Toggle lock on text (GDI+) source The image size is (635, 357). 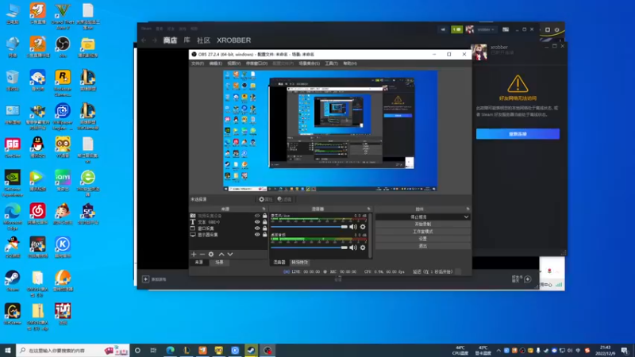pos(265,222)
